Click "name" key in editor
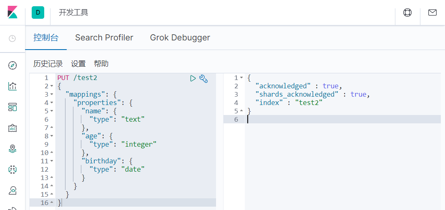Image resolution: width=445 pixels, height=210 pixels. 93,111
